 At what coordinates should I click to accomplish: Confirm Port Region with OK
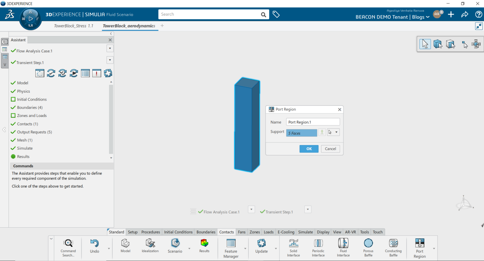(x=309, y=149)
